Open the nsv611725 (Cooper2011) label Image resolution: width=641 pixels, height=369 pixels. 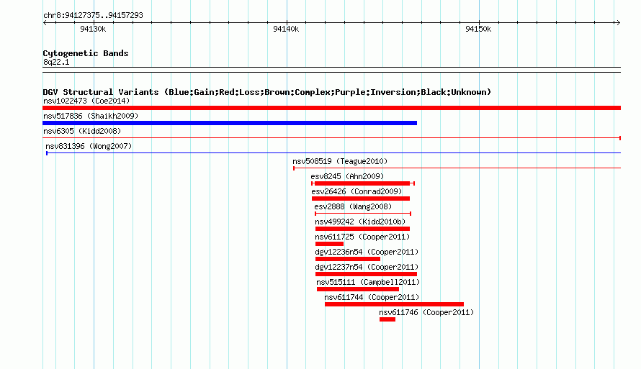[x=362, y=237]
